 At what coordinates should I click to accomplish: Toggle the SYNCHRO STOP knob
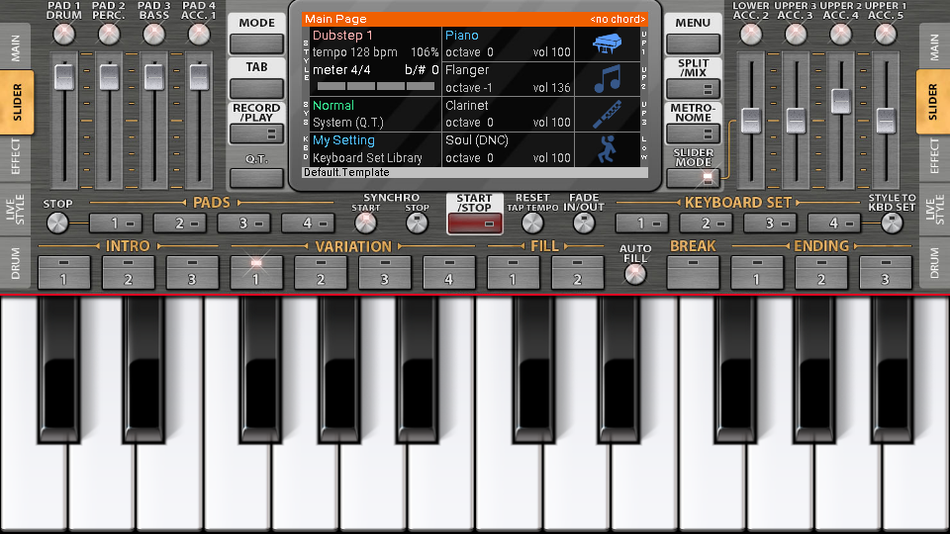coord(417,223)
